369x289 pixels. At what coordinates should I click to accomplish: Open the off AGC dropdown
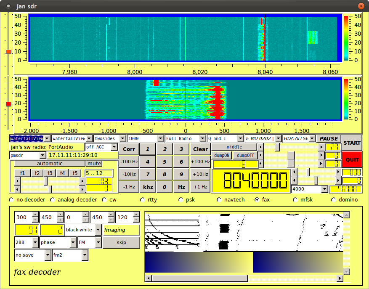(101, 147)
